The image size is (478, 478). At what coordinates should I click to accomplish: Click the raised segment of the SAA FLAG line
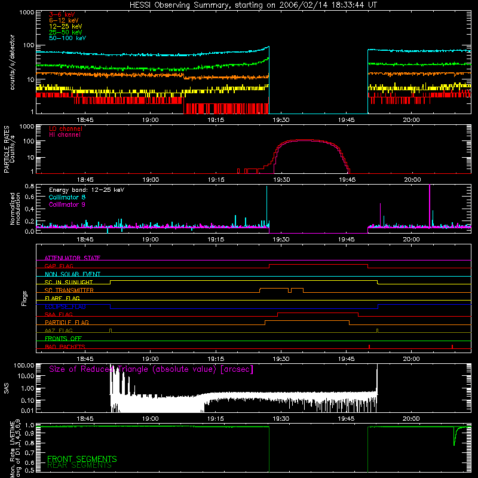click(x=318, y=312)
